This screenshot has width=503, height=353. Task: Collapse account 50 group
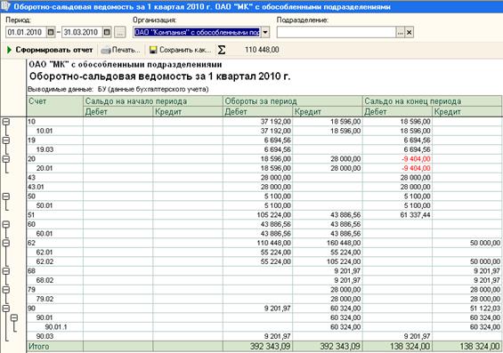(x=6, y=196)
